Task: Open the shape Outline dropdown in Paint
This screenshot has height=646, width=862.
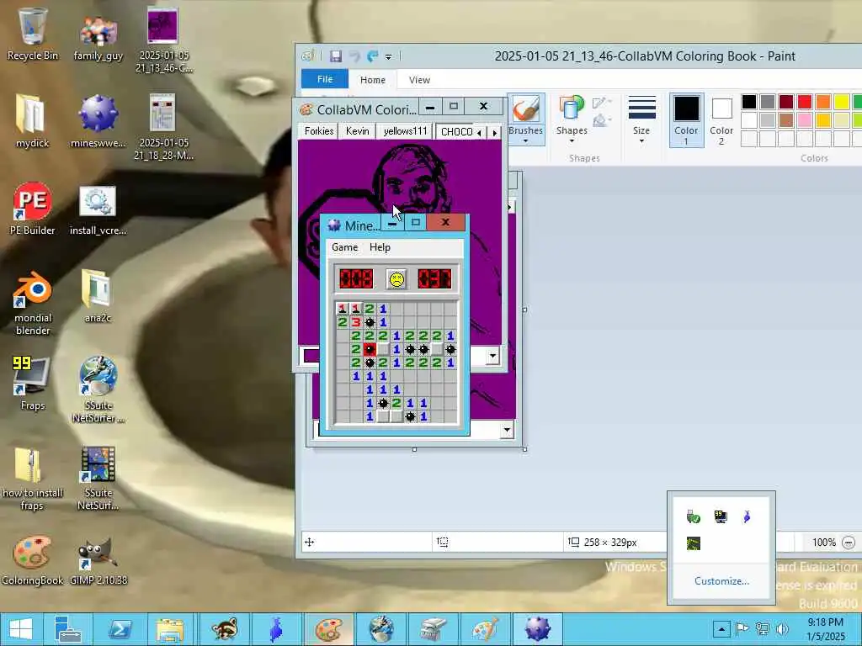Action: [x=601, y=103]
